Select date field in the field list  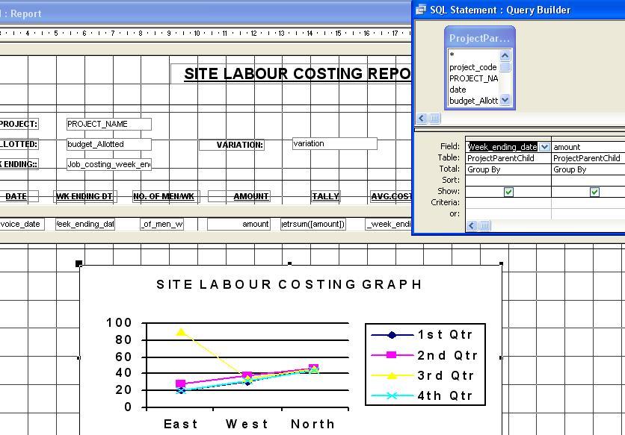tap(473, 90)
